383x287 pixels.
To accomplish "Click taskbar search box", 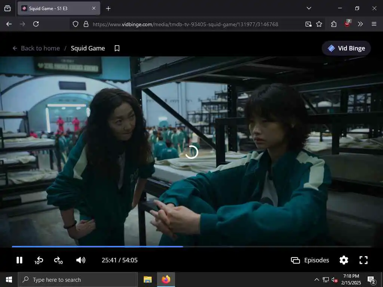I will coord(78,280).
